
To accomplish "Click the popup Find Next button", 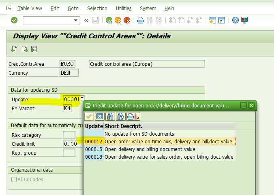I will click(120, 117).
